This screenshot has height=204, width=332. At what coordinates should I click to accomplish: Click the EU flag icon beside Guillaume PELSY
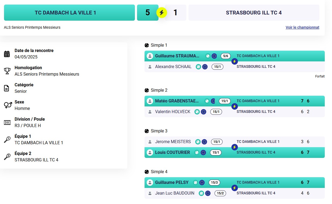[202, 183]
